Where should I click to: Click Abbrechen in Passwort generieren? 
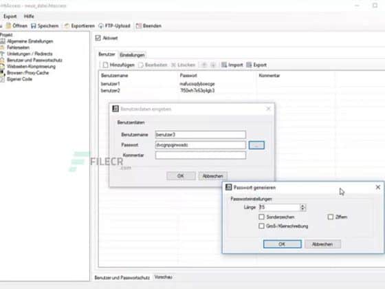(322, 244)
